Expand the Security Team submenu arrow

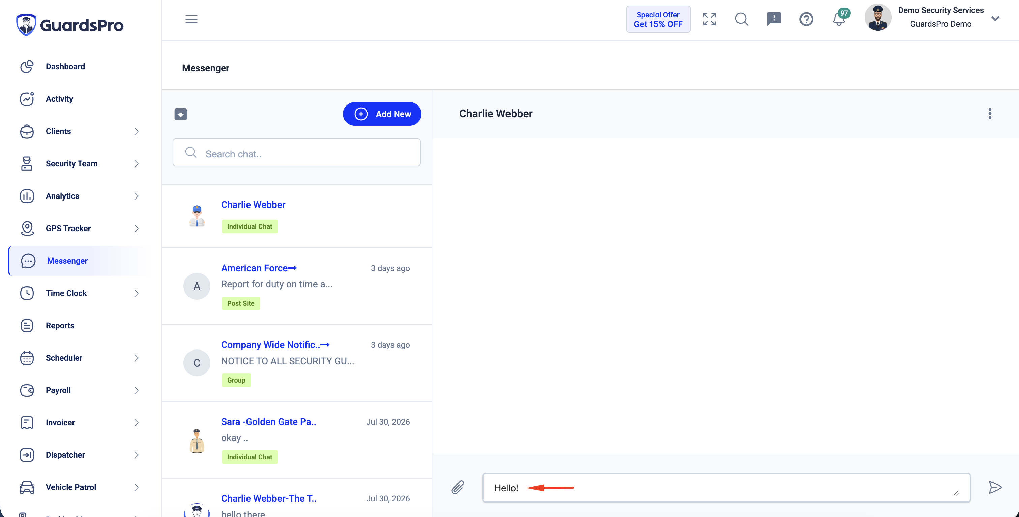click(x=137, y=164)
